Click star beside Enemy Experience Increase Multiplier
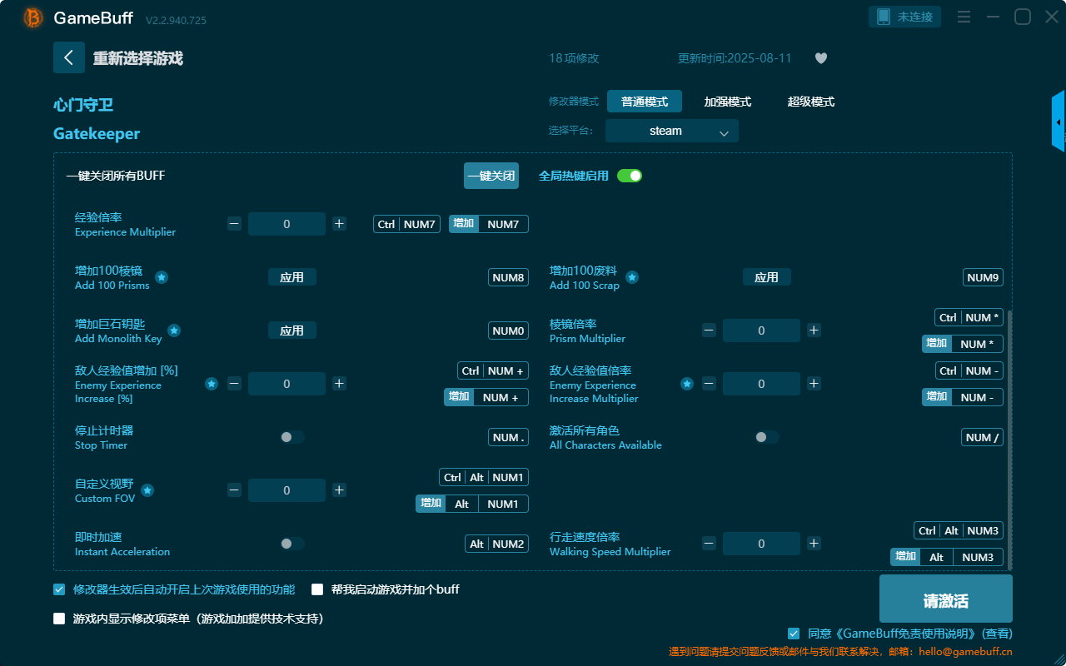The image size is (1066, 666). (687, 384)
